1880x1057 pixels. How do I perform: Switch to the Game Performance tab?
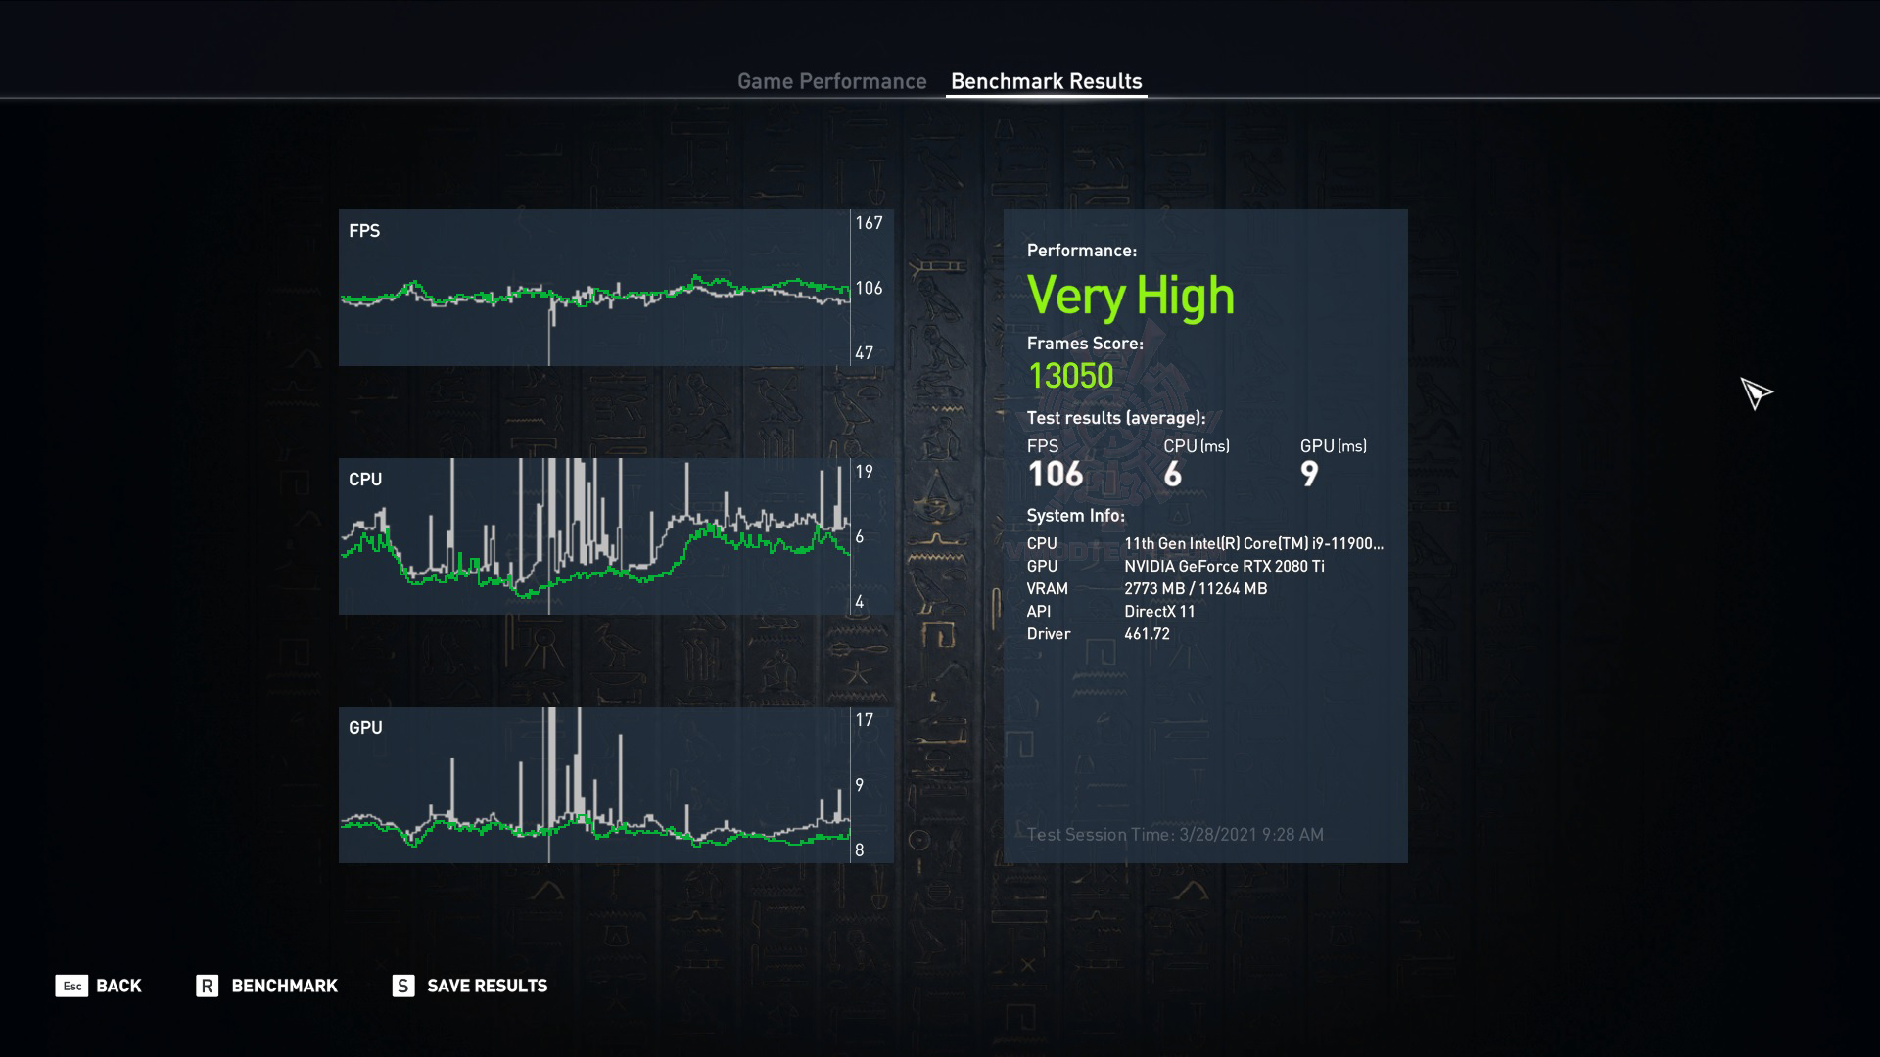tap(831, 81)
